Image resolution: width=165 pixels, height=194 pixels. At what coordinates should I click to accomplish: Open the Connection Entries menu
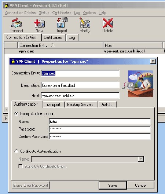(x=20, y=13)
